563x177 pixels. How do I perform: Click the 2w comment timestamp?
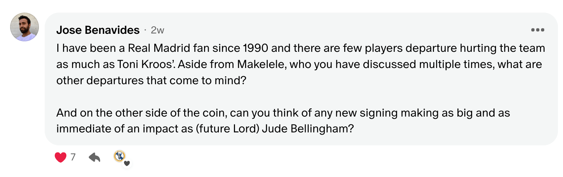pos(158,31)
